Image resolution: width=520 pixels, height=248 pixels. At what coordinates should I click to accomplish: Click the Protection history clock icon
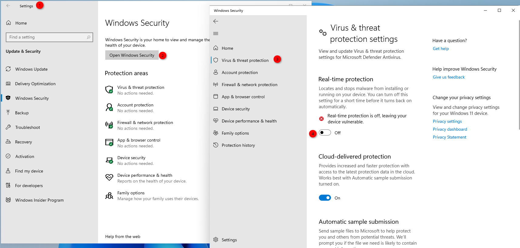[216, 145]
